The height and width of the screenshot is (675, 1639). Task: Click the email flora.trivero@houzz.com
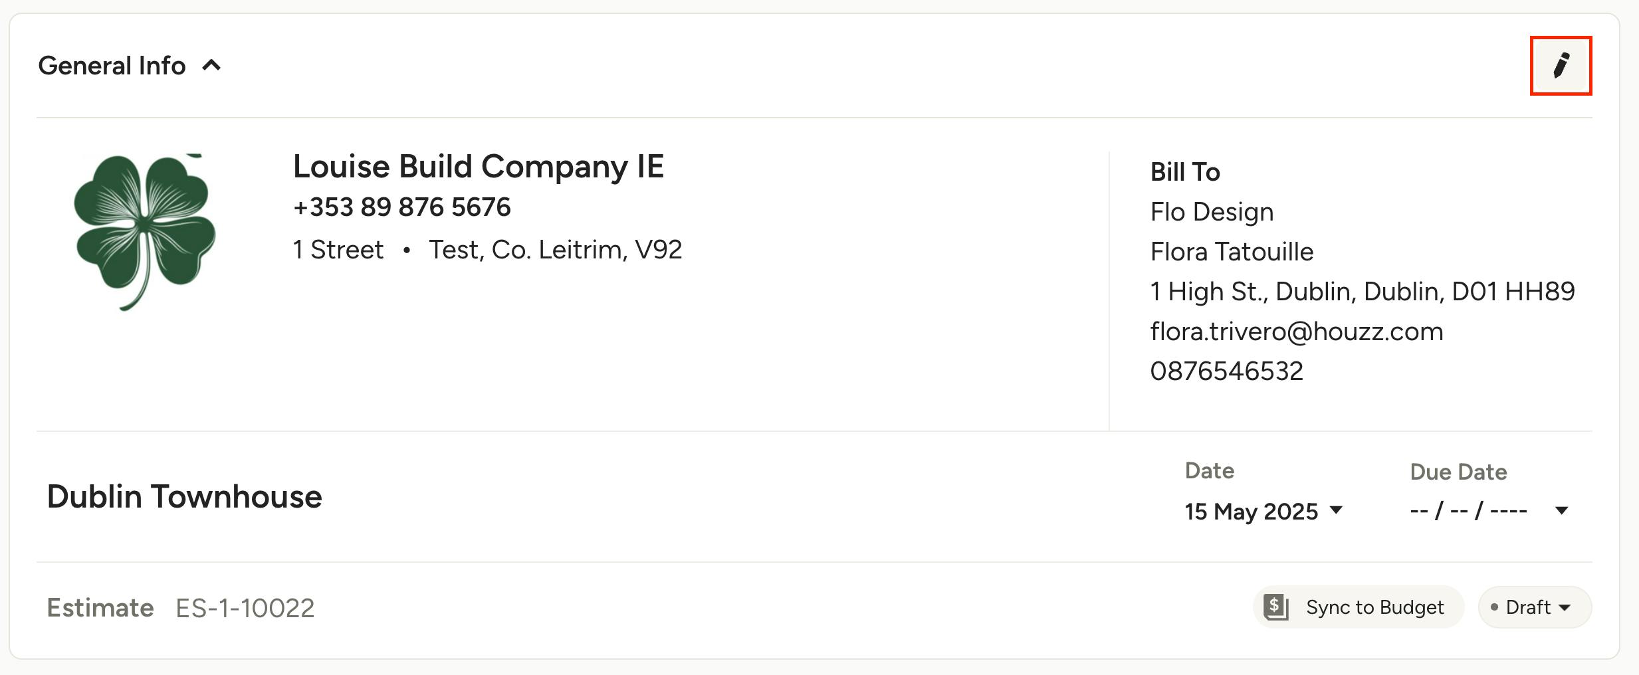(1297, 331)
